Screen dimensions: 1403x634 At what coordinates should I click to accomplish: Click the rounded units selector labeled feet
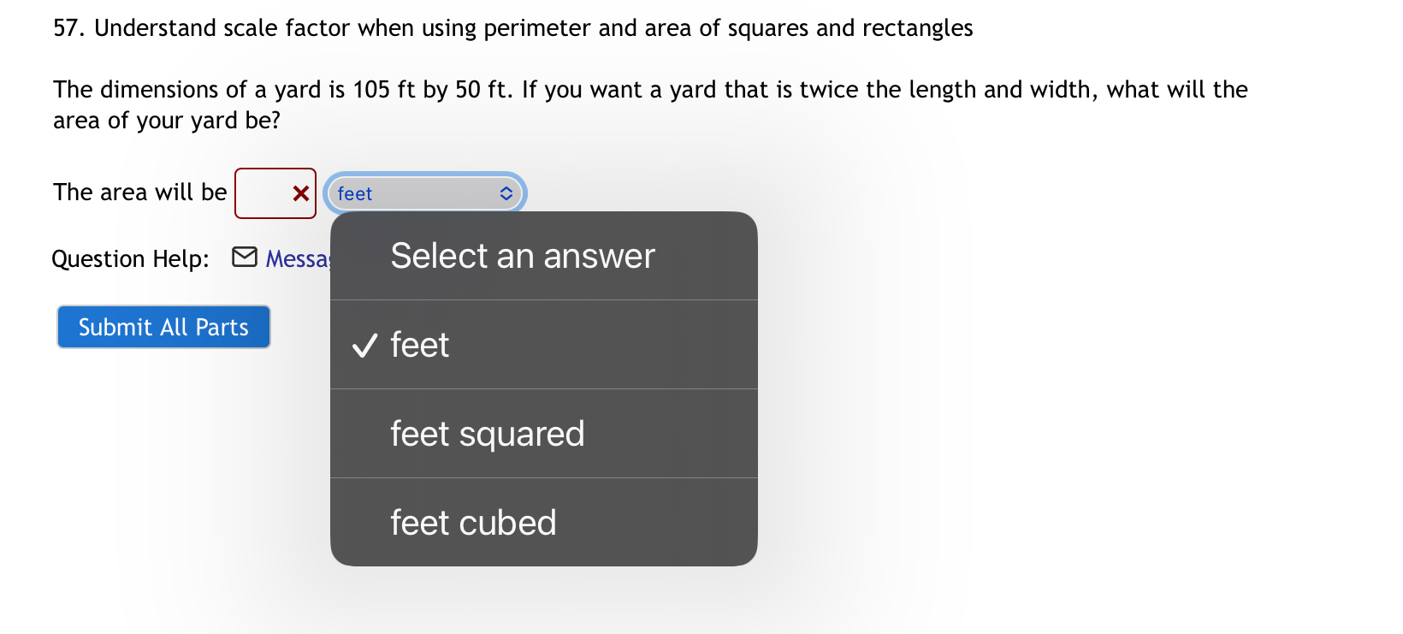point(425,193)
